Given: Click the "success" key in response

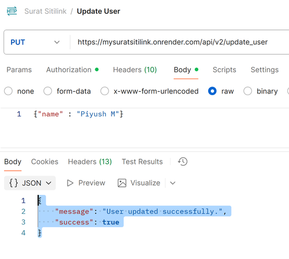Looking at the screenshot, I should pyautogui.click(x=74, y=222).
